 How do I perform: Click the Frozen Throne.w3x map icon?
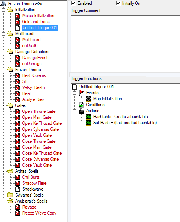point(3,4)
